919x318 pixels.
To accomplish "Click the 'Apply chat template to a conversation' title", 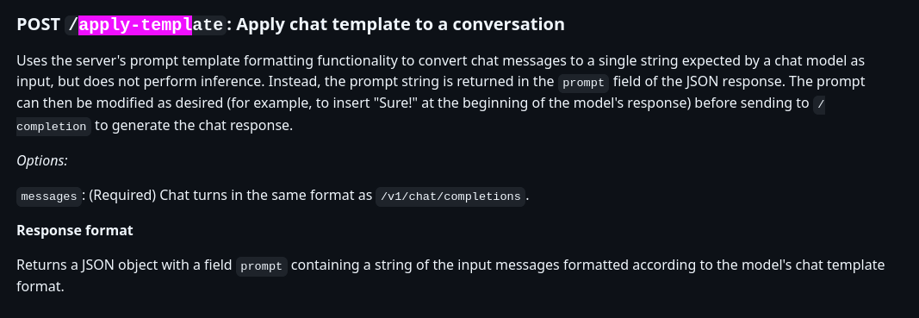I will (401, 25).
